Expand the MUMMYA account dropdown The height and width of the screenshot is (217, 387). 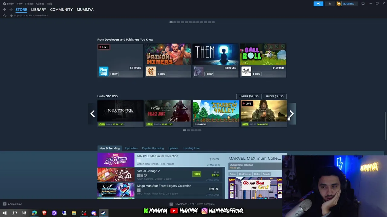(349, 4)
